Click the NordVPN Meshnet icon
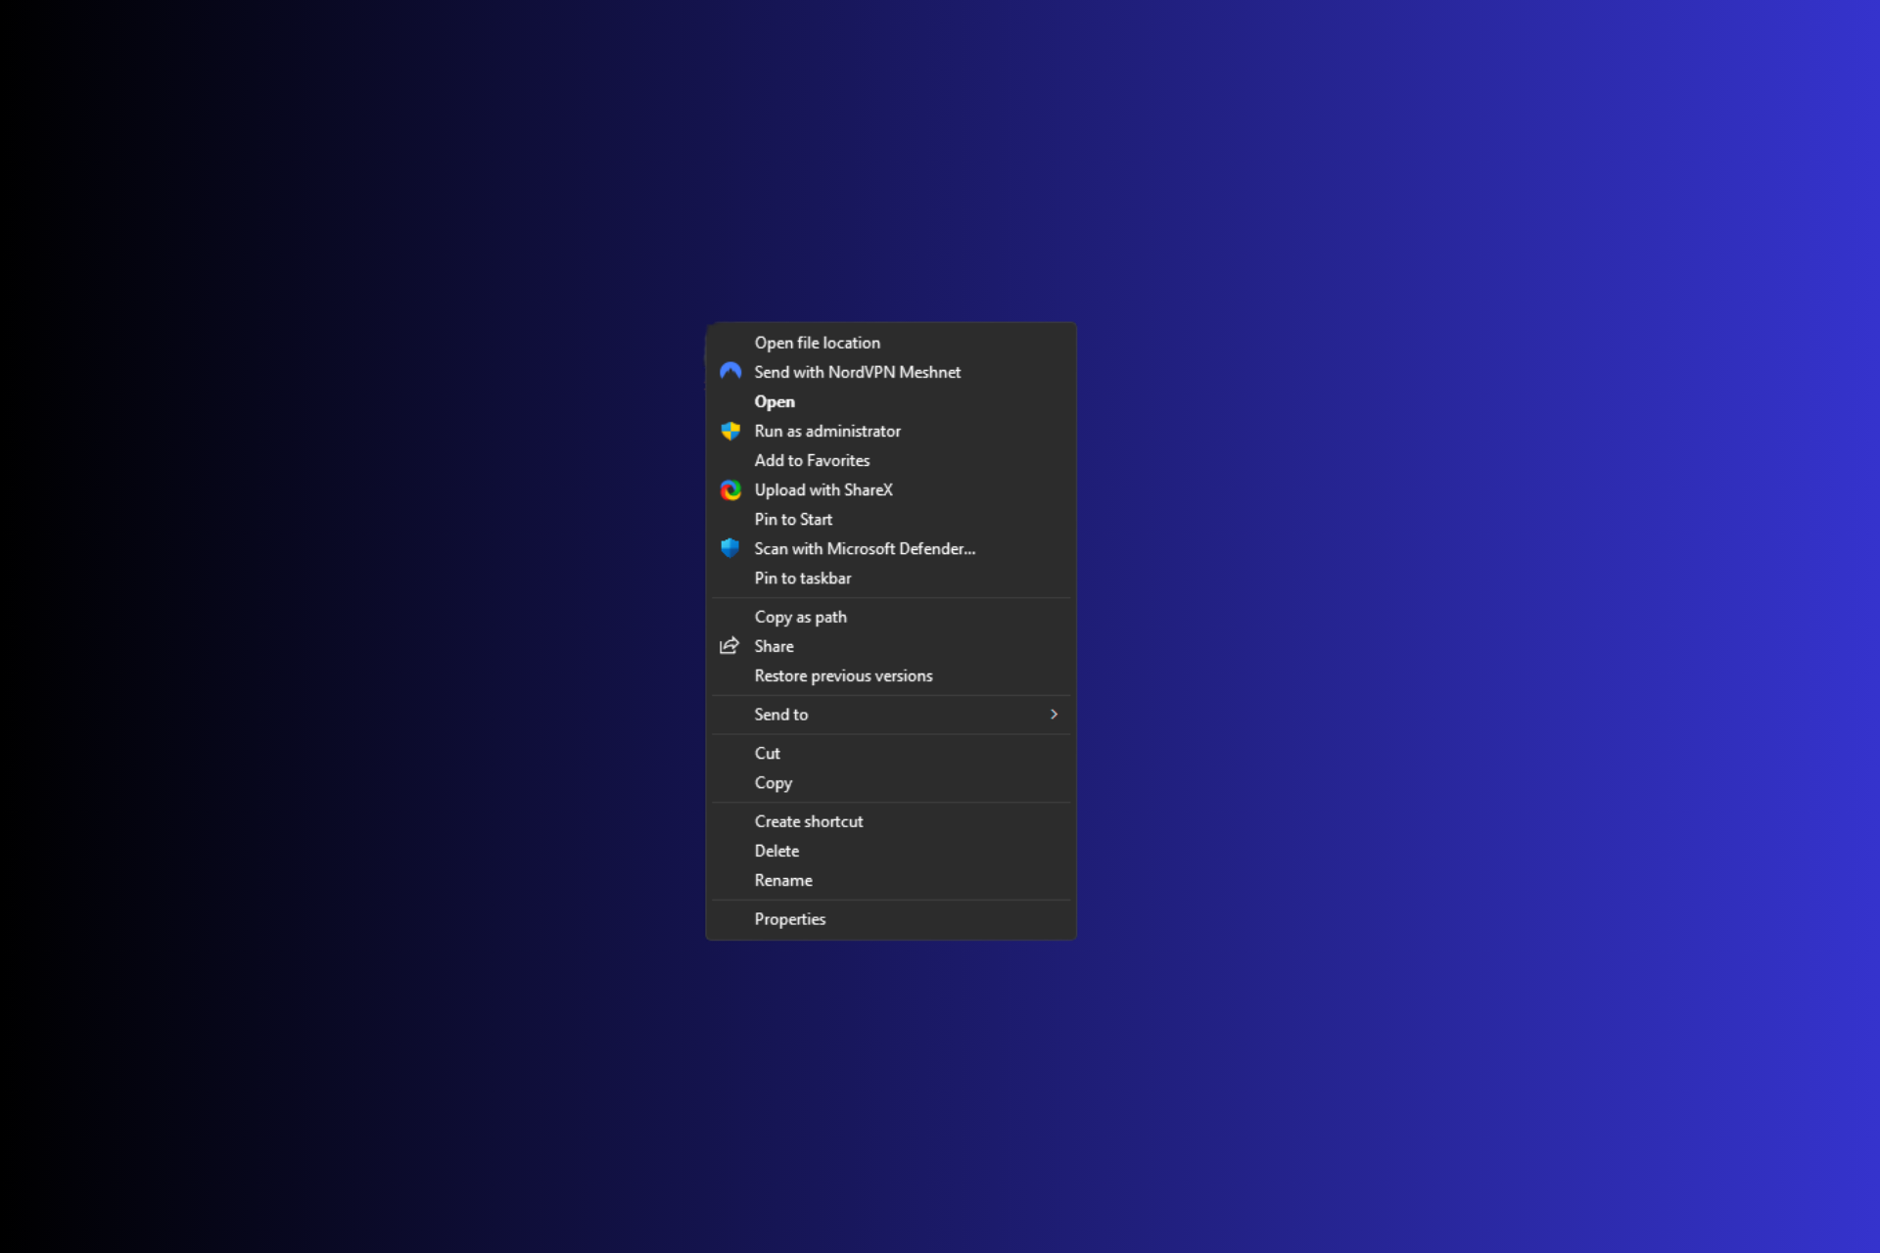 (x=730, y=372)
